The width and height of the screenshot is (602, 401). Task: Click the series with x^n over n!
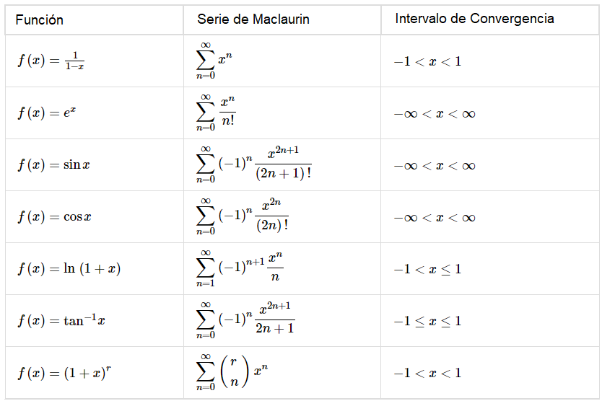coord(217,113)
